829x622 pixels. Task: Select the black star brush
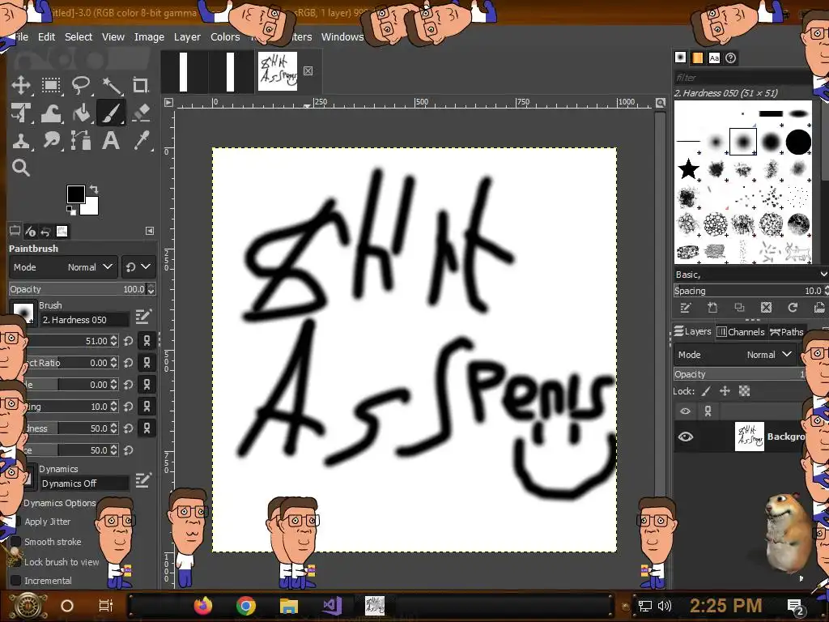click(x=688, y=169)
